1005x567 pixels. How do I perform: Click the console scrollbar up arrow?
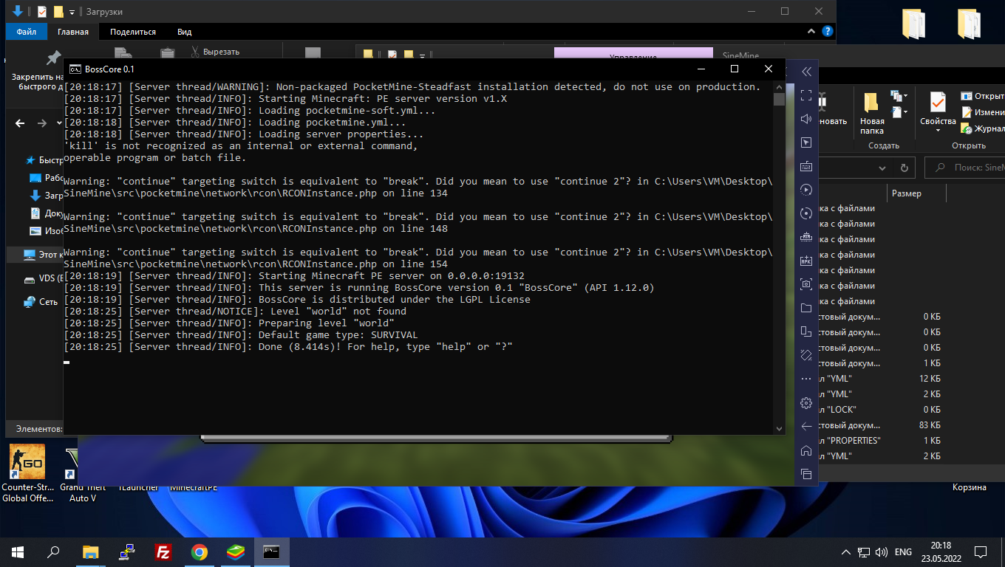point(779,87)
